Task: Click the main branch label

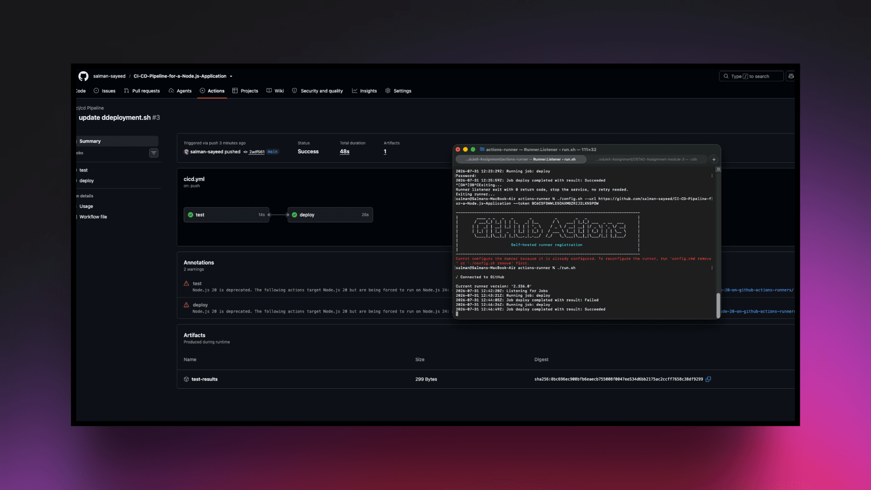Action: 272,152
